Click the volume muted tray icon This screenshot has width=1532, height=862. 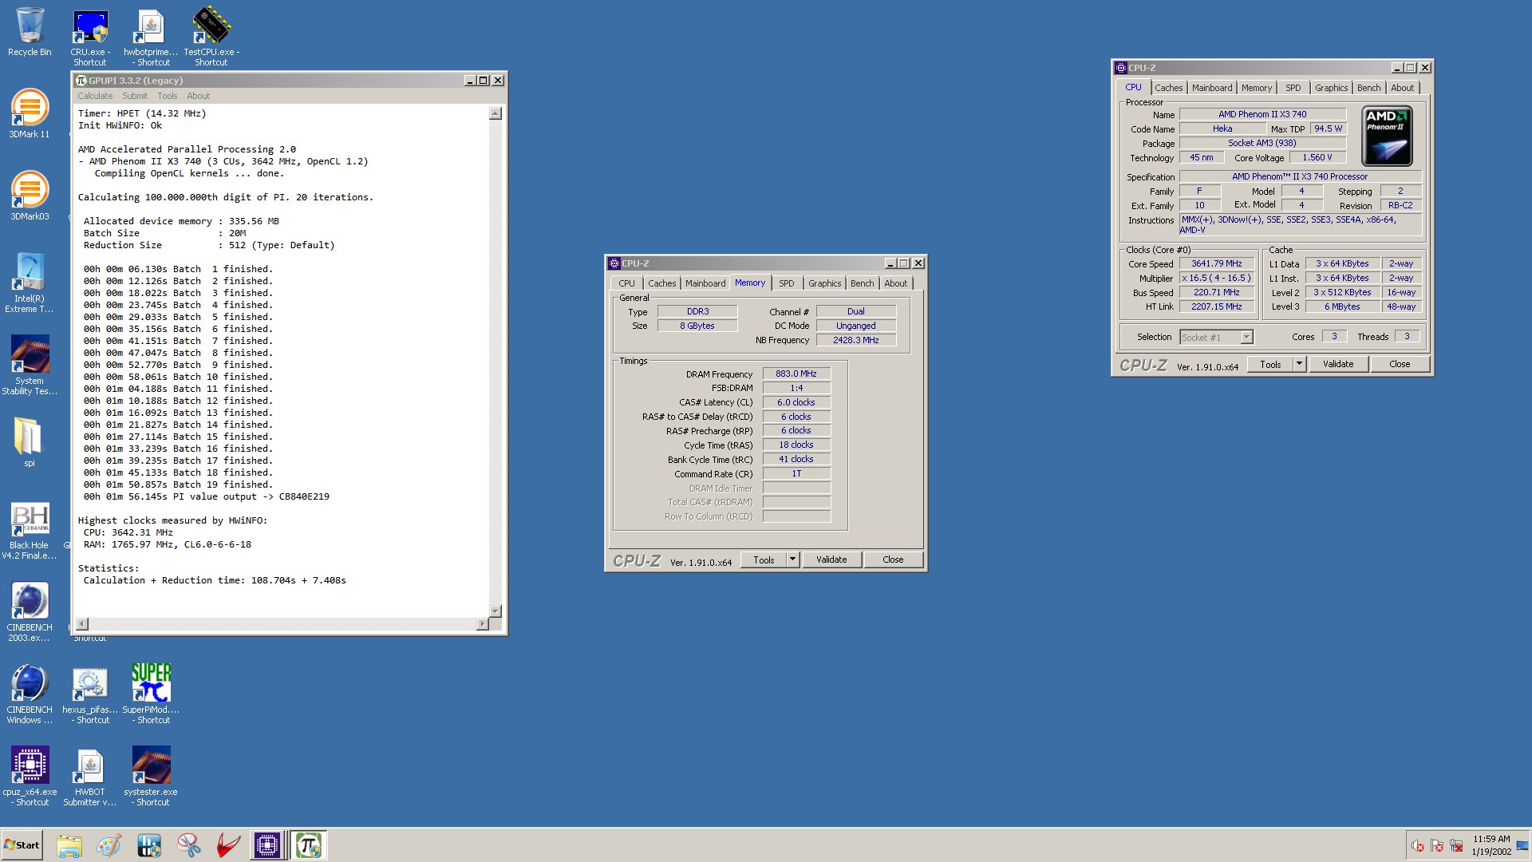coord(1418,846)
